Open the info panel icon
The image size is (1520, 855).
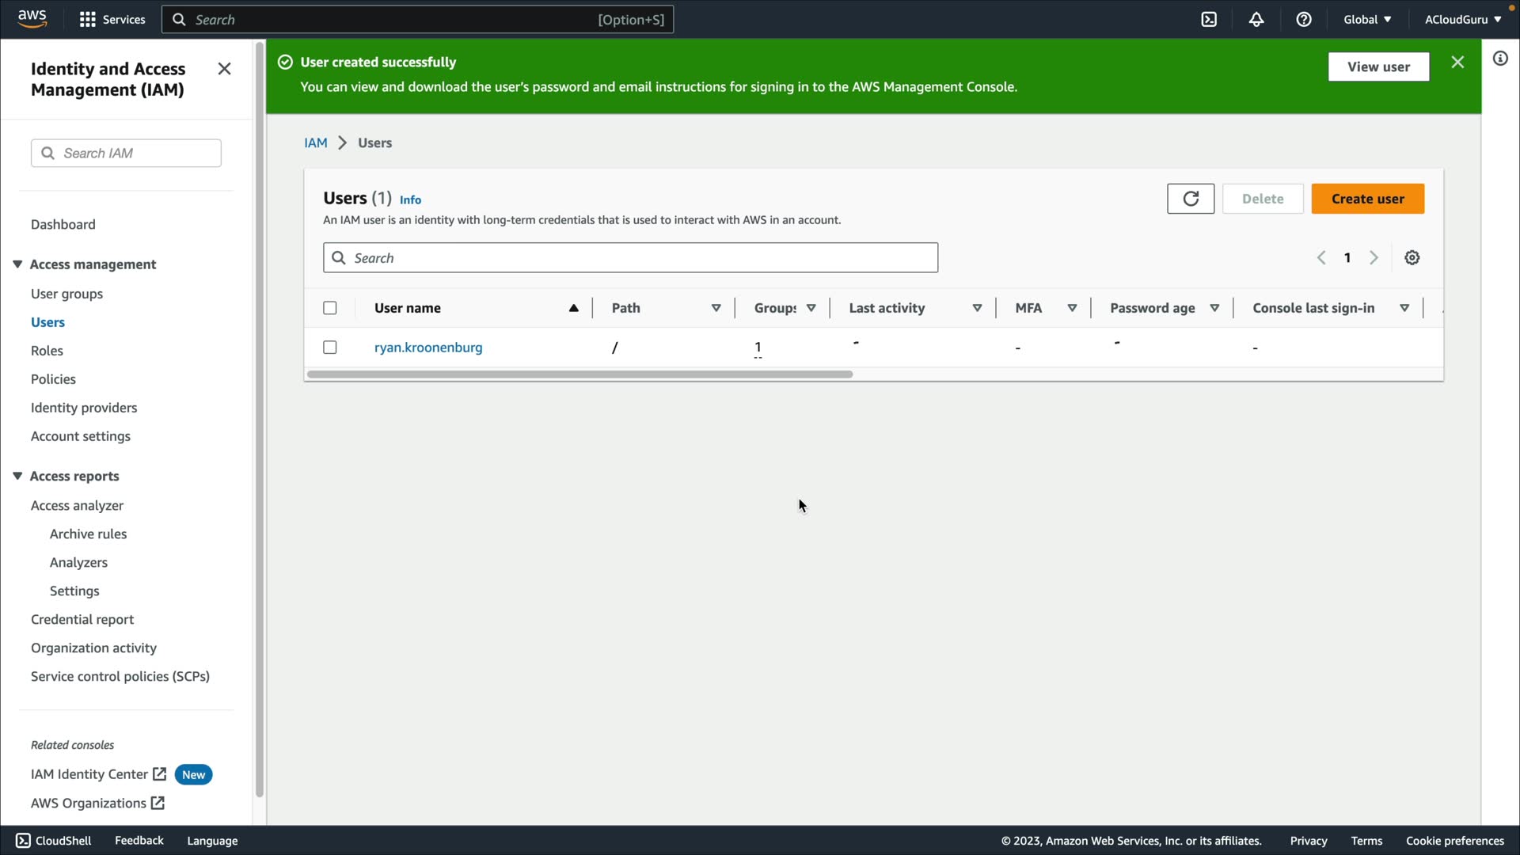click(1500, 59)
